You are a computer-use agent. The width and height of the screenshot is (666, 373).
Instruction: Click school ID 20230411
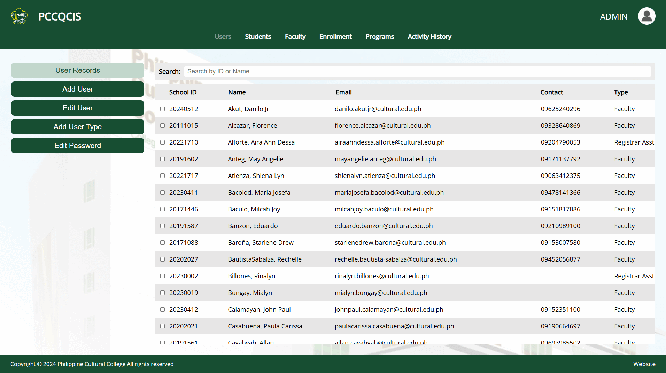184,193
